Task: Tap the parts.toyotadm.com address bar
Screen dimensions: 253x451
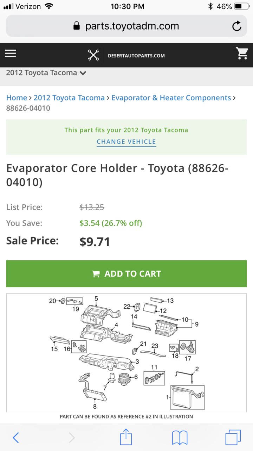Action: pyautogui.click(x=126, y=26)
